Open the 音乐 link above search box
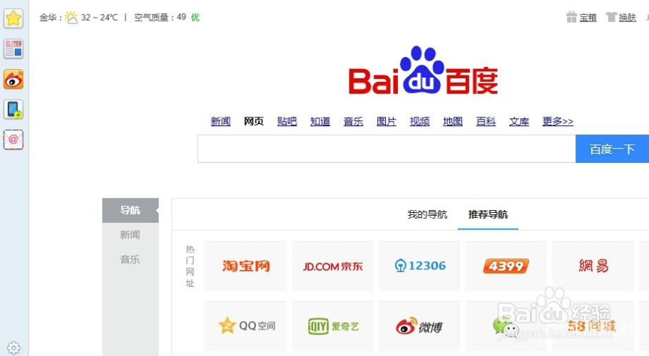 point(354,122)
